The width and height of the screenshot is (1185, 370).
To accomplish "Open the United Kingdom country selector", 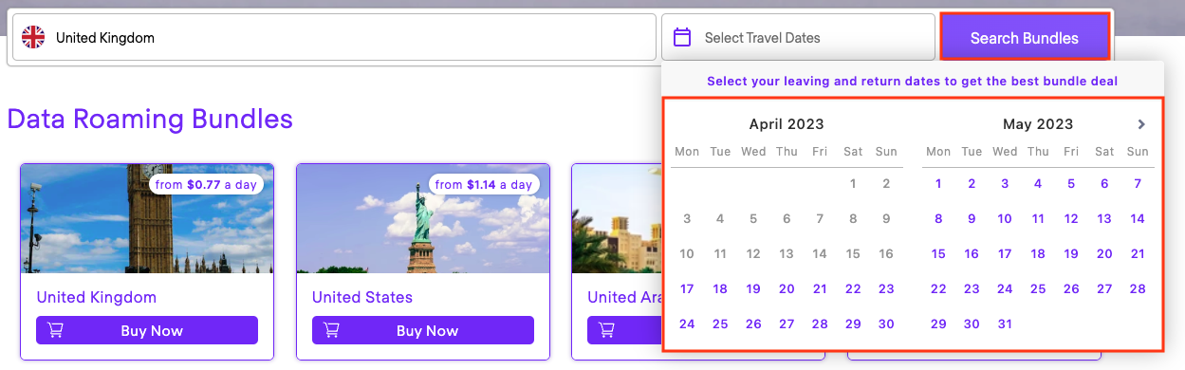I will coord(334,38).
